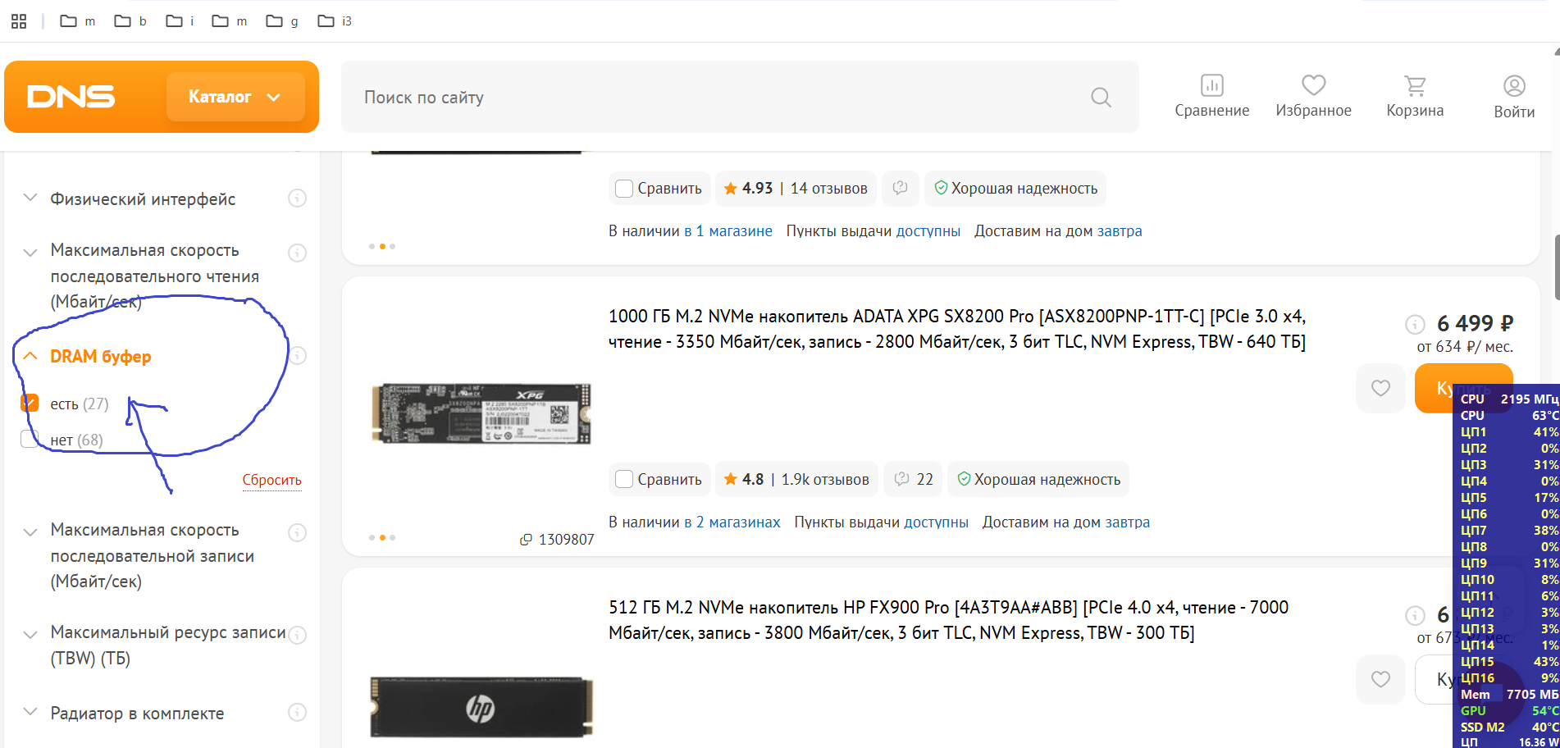1560x748 pixels.
Task: Show price info icon for ADATA 6 499 ₽
Action: point(1415,324)
